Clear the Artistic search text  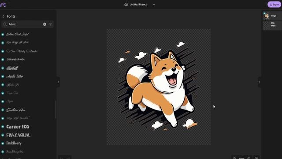[45, 24]
